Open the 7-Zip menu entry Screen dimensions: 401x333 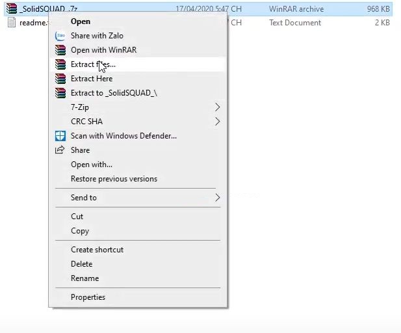pos(137,107)
